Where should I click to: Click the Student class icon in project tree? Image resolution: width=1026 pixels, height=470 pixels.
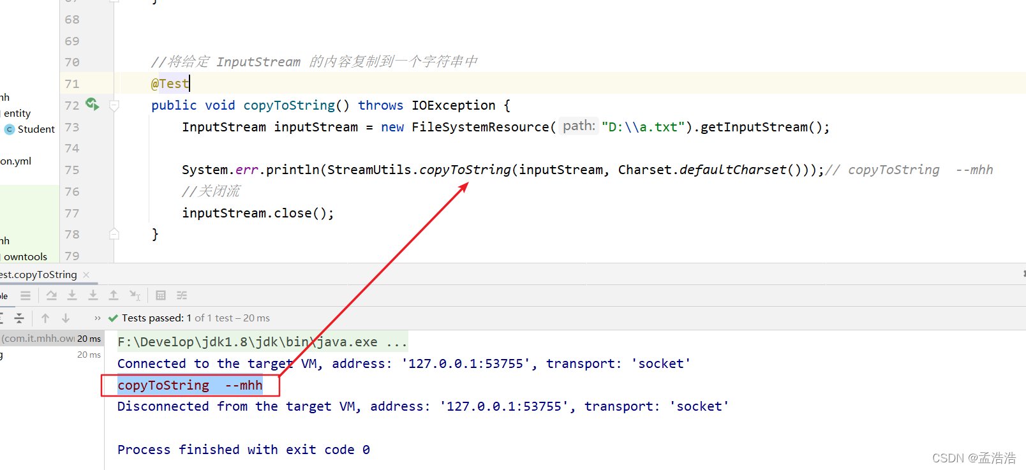tap(9, 129)
